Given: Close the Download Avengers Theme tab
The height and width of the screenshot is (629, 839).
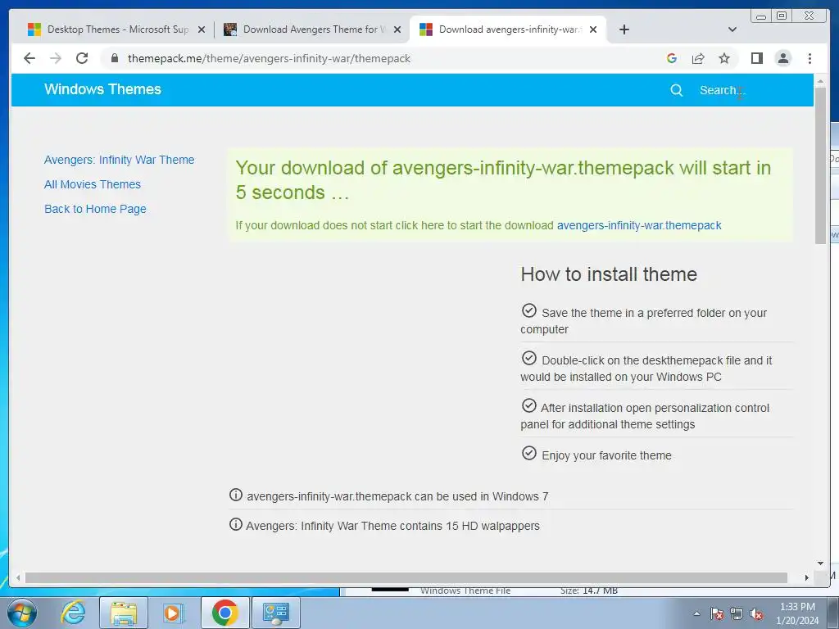Looking at the screenshot, I should [397, 29].
